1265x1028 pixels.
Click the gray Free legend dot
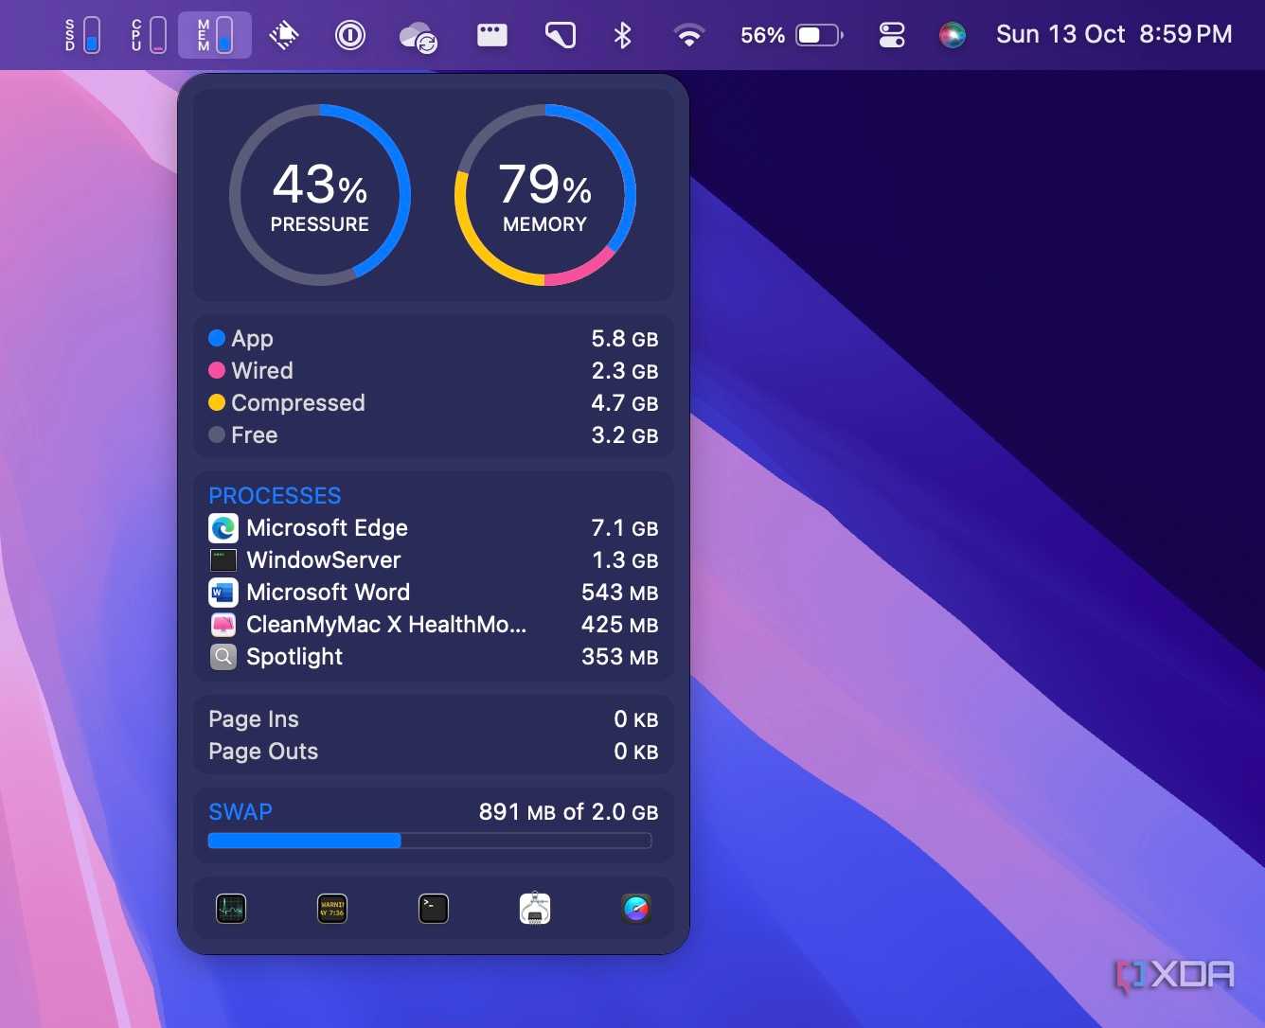pyautogui.click(x=217, y=434)
